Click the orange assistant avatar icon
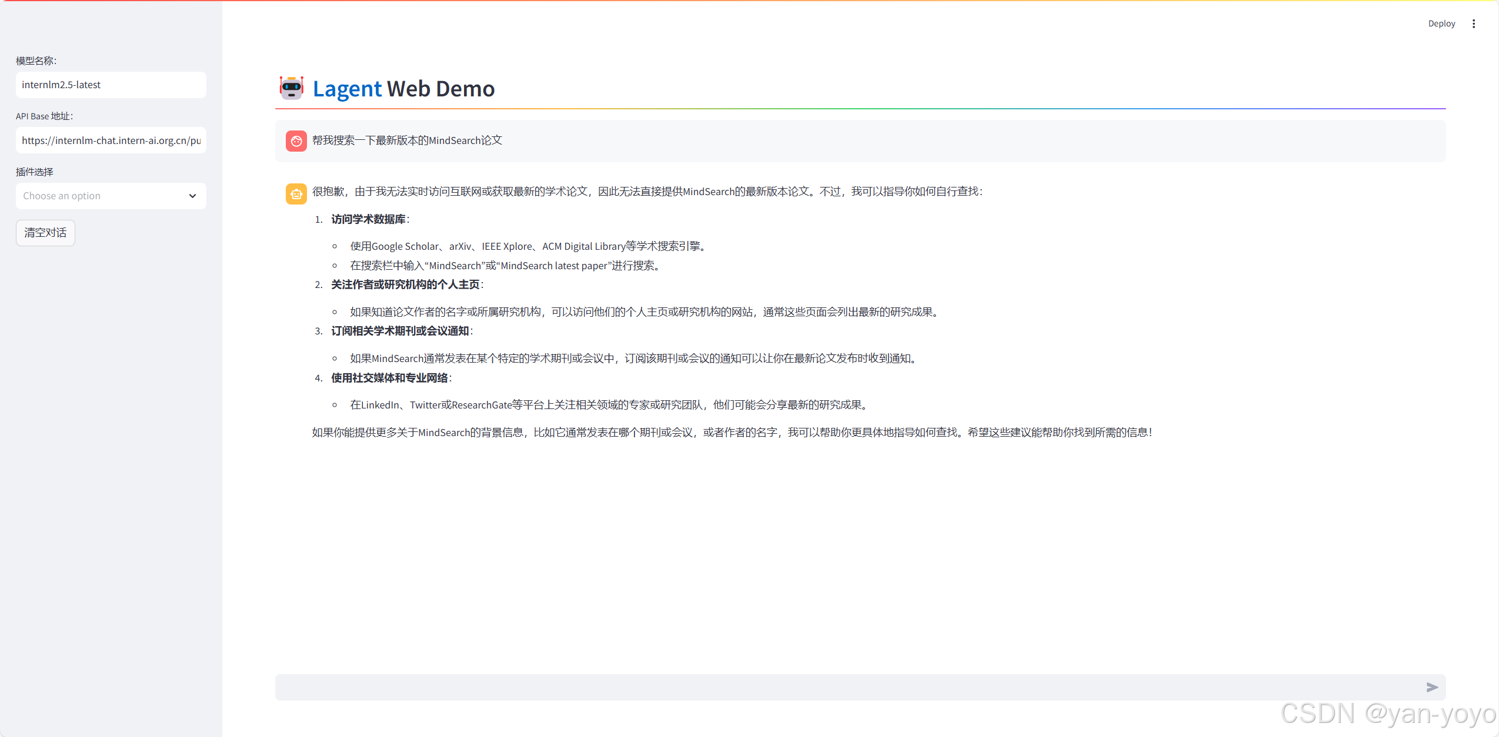This screenshot has height=737, width=1499. click(296, 193)
